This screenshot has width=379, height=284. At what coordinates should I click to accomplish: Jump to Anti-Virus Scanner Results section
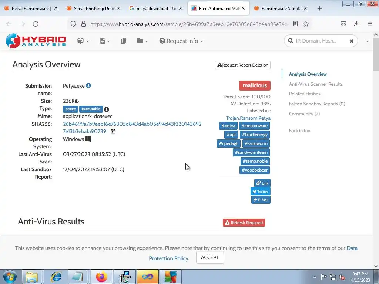click(316, 84)
